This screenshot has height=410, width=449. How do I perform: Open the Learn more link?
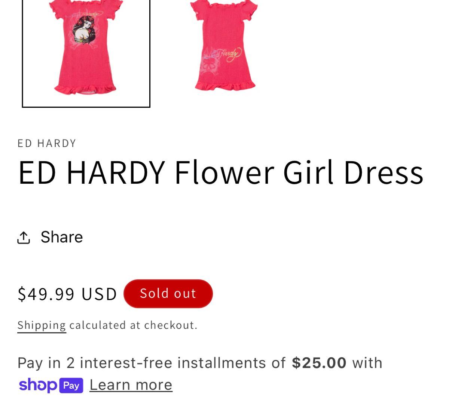click(131, 385)
